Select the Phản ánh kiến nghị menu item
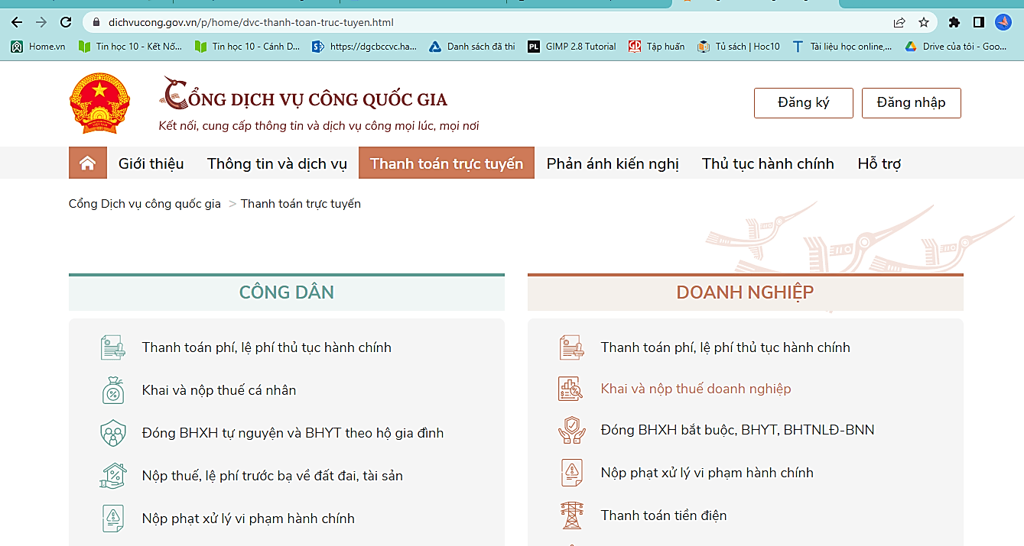This screenshot has height=546, width=1024. [613, 163]
